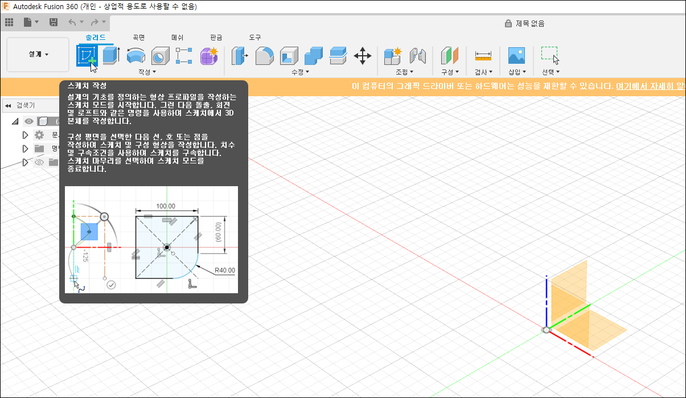Toggle visibility eye of root component
This screenshot has height=398, width=686.
tap(28, 121)
